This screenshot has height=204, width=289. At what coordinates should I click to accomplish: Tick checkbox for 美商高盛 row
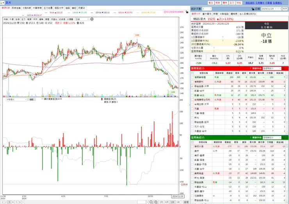click(x=192, y=174)
